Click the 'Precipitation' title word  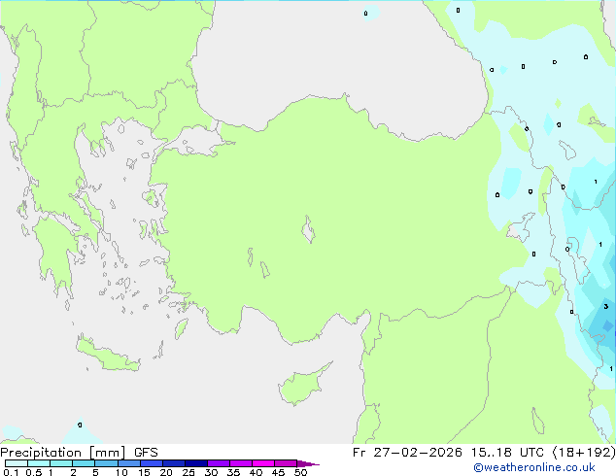[x=41, y=453]
